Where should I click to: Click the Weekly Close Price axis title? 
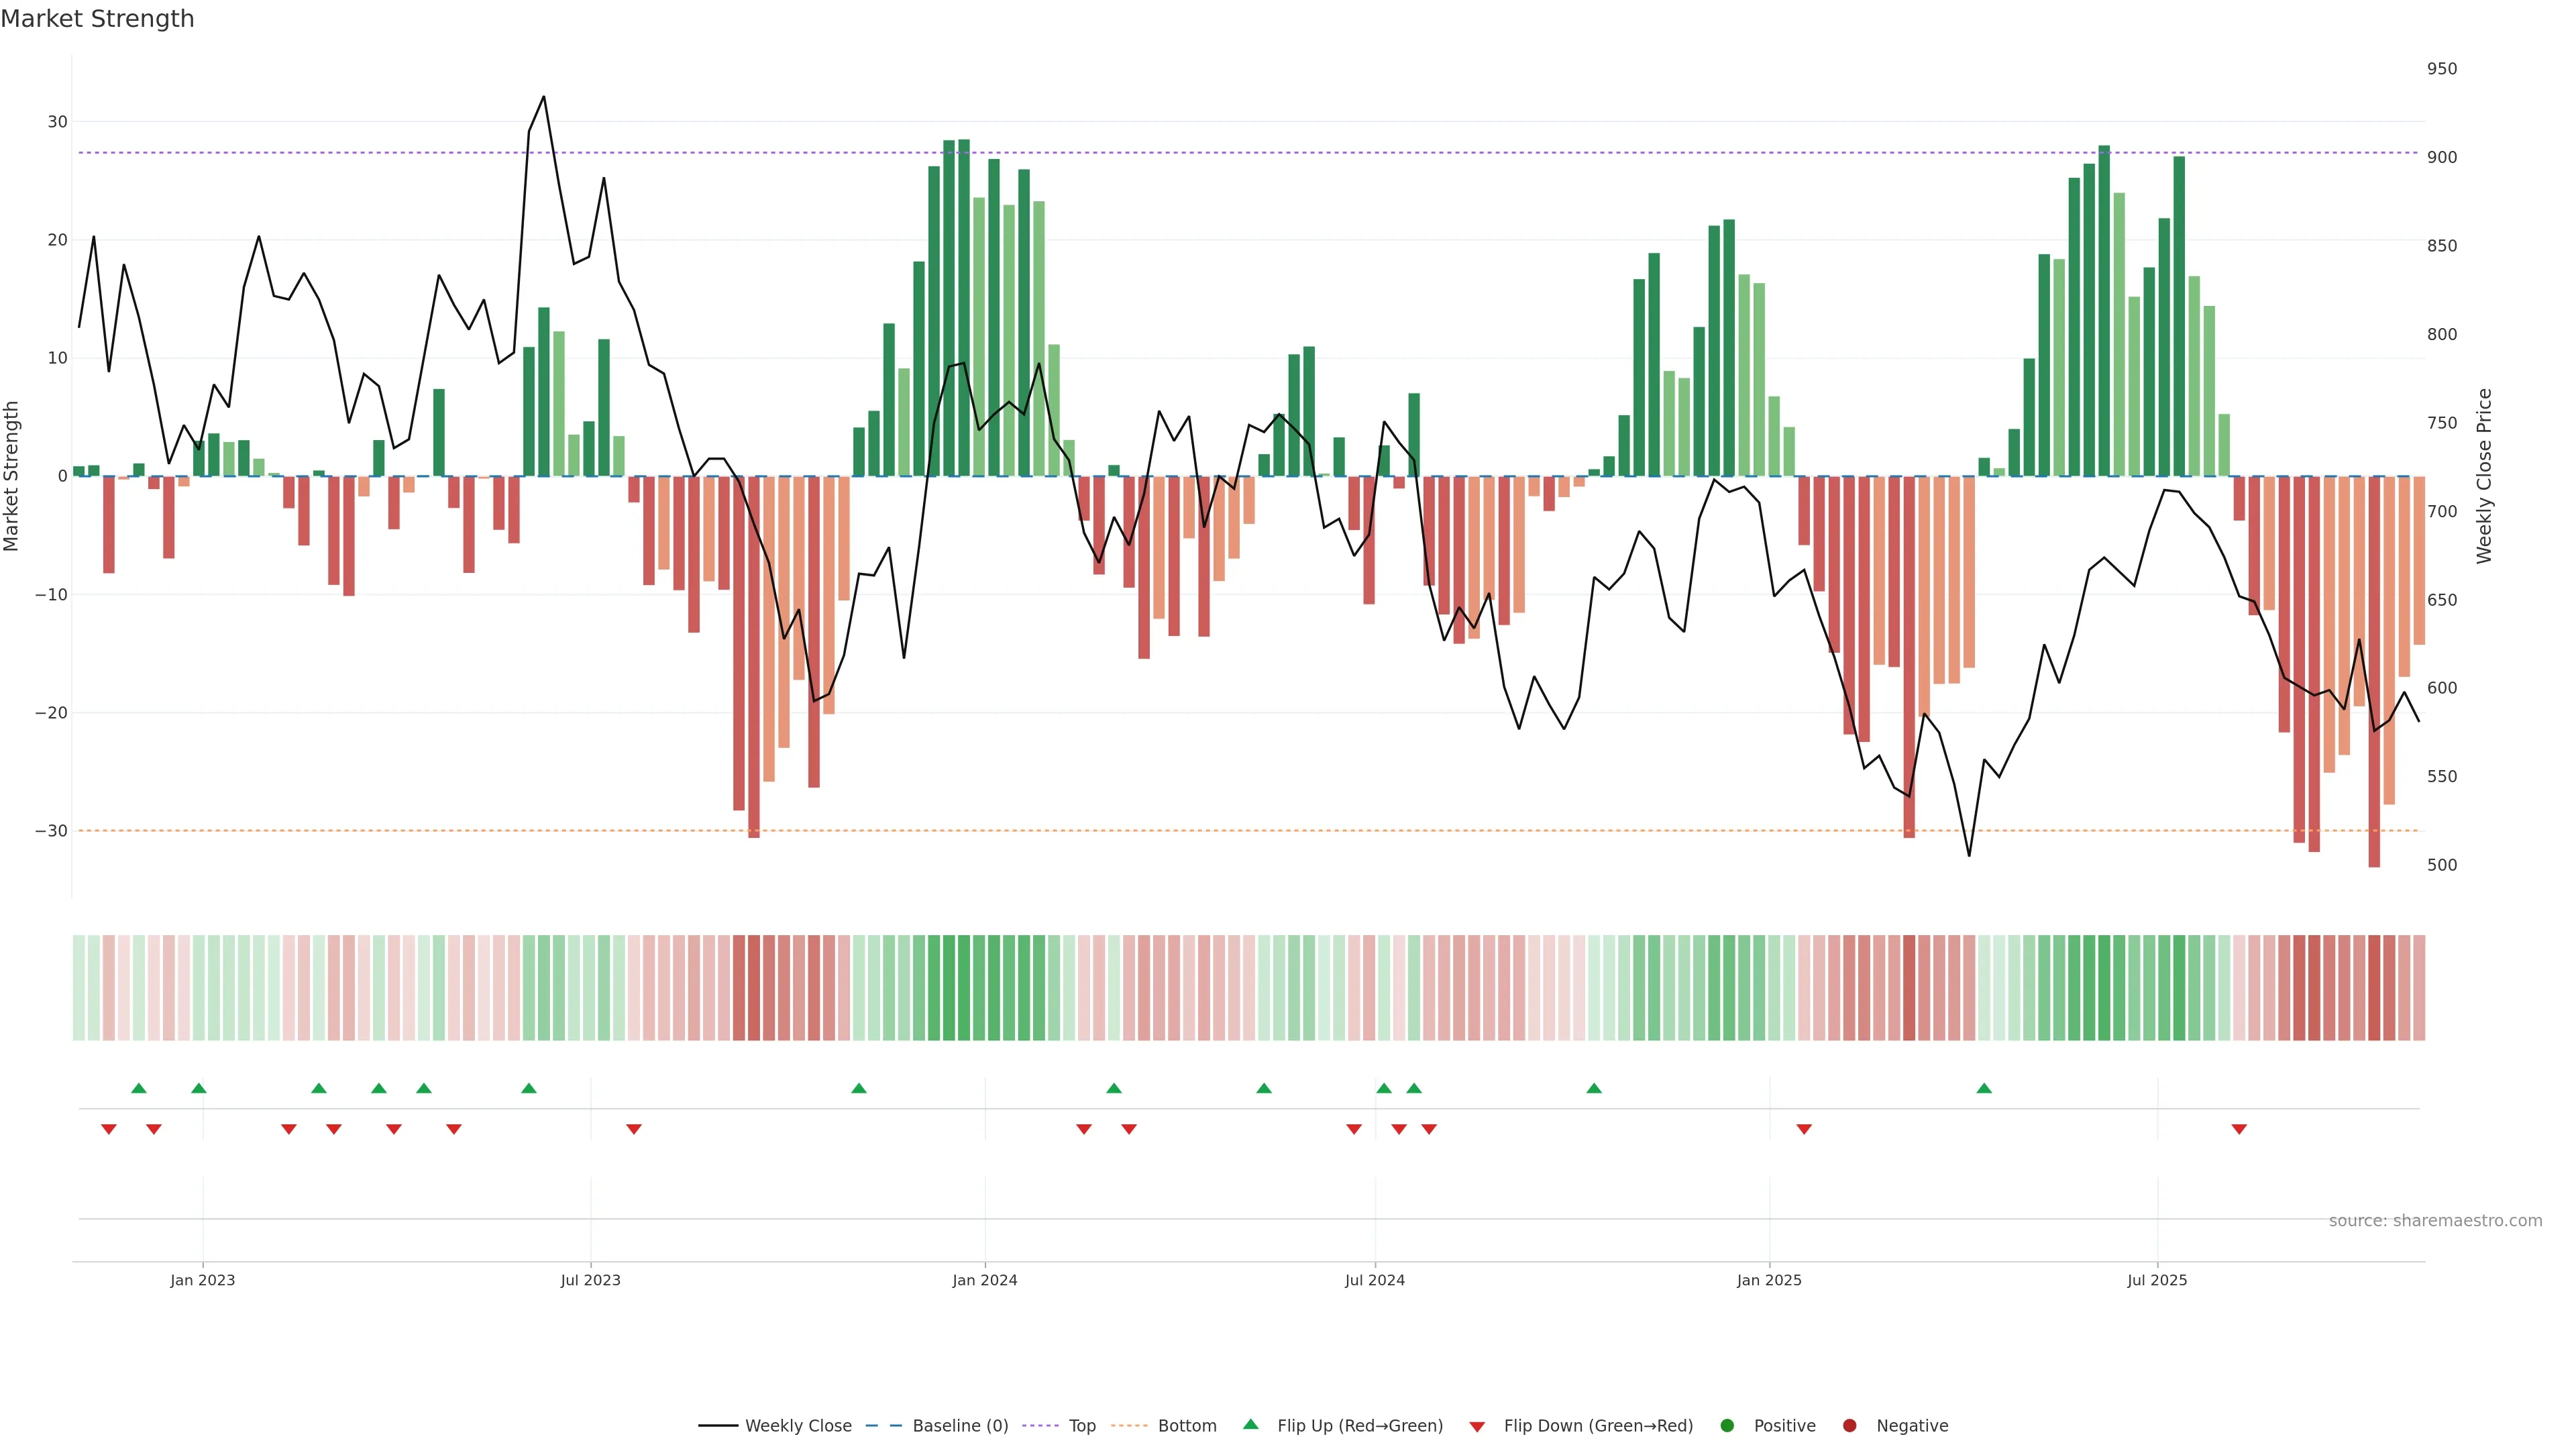point(2484,476)
